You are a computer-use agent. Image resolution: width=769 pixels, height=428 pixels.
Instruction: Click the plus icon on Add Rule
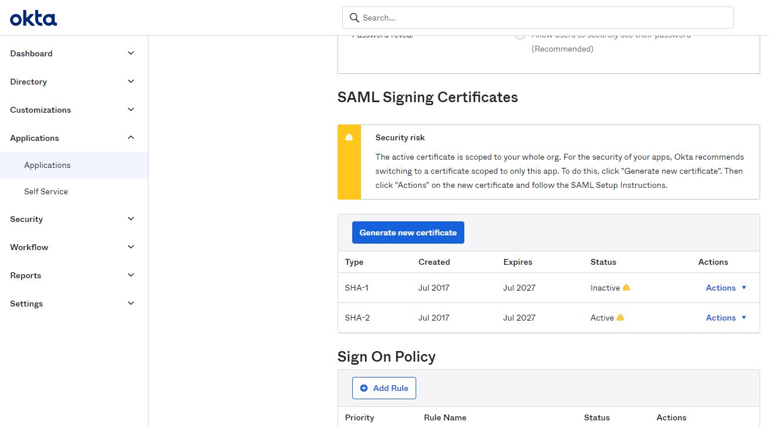(x=364, y=388)
